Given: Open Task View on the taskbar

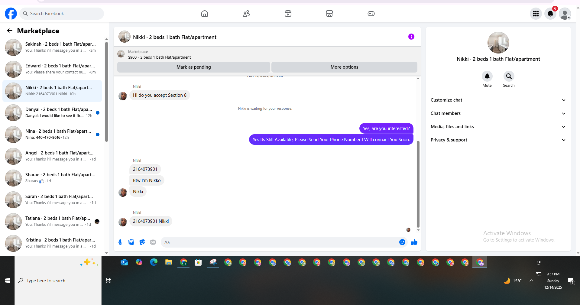Looking at the screenshot, I should pyautogui.click(x=109, y=281).
